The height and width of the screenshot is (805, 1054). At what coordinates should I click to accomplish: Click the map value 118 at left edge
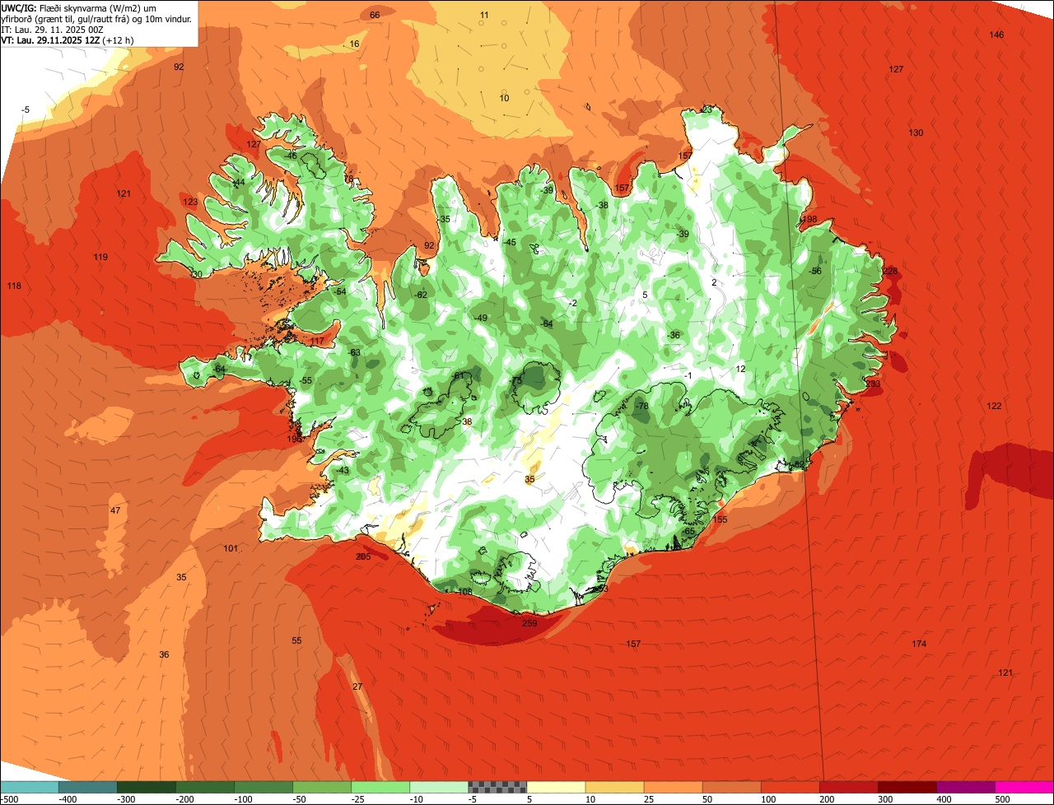click(x=14, y=286)
